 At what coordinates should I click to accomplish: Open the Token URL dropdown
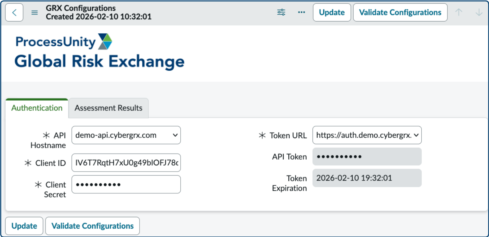tap(367, 135)
